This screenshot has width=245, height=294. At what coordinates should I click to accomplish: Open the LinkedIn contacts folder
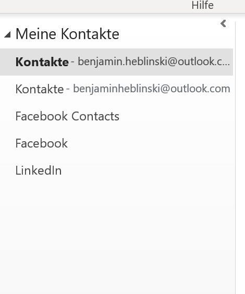(x=116, y=170)
